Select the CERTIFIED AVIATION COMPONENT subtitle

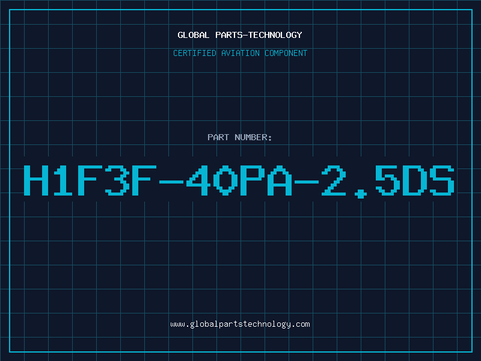[x=240, y=53]
